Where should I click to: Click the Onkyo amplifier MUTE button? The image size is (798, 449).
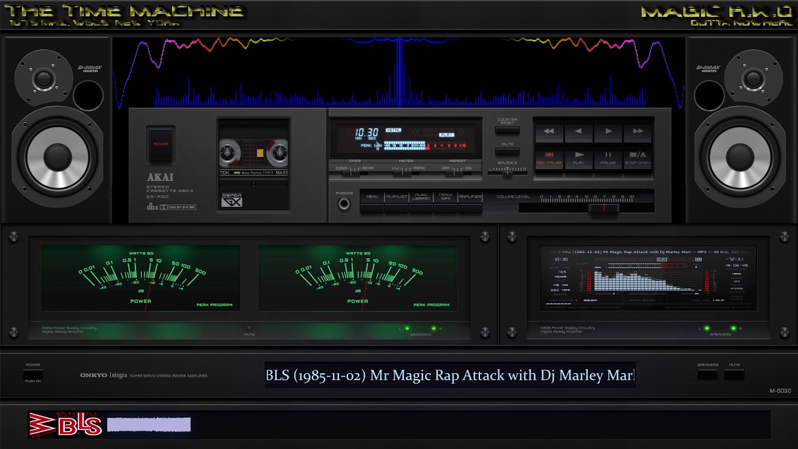734,374
